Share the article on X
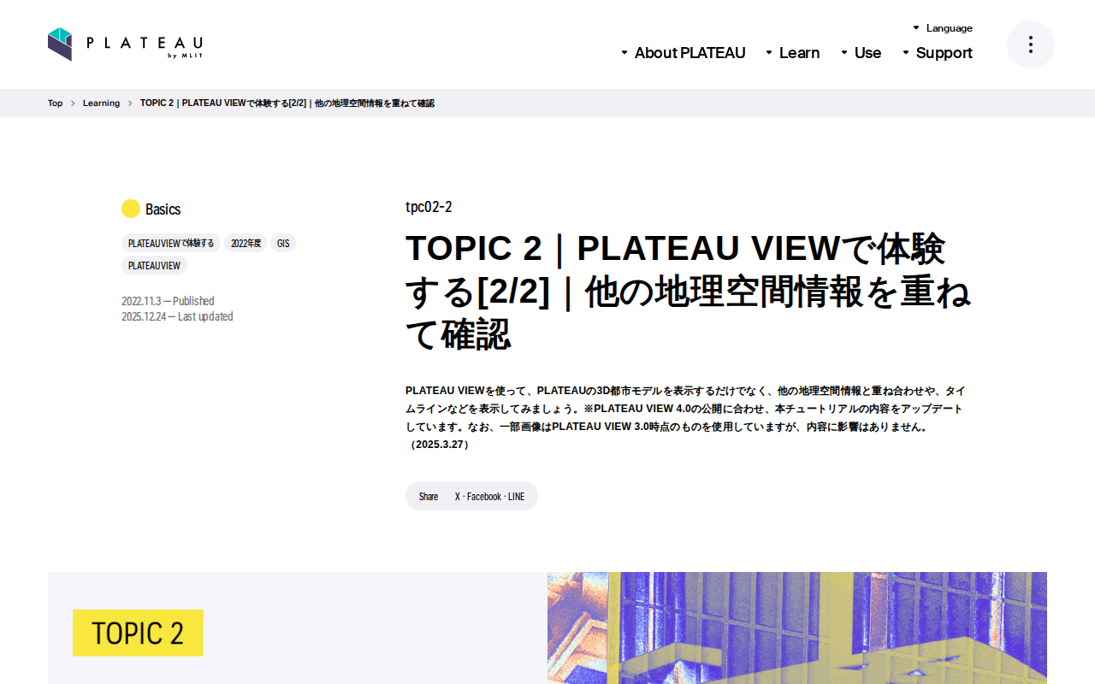Screen dimensions: 1095x684 (458, 497)
